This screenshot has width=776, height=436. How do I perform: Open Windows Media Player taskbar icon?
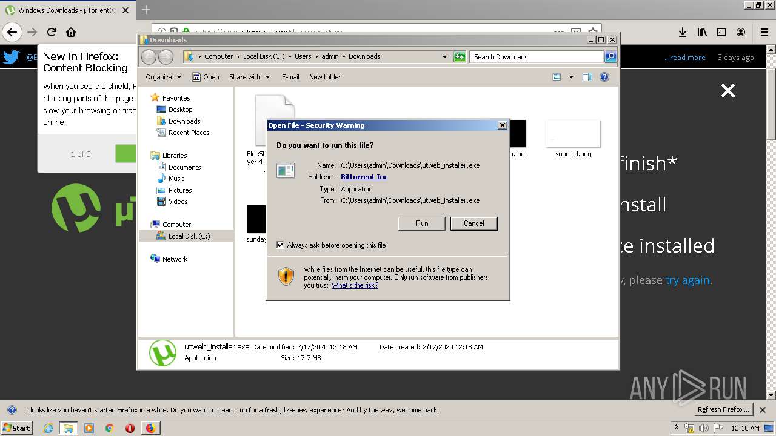coord(89,428)
